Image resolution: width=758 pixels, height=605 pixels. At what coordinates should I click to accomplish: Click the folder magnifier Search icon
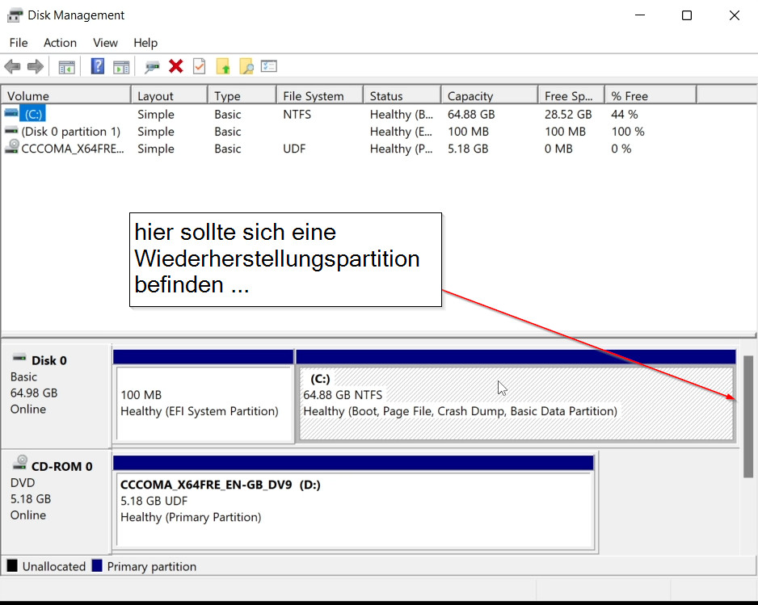pyautogui.click(x=246, y=67)
